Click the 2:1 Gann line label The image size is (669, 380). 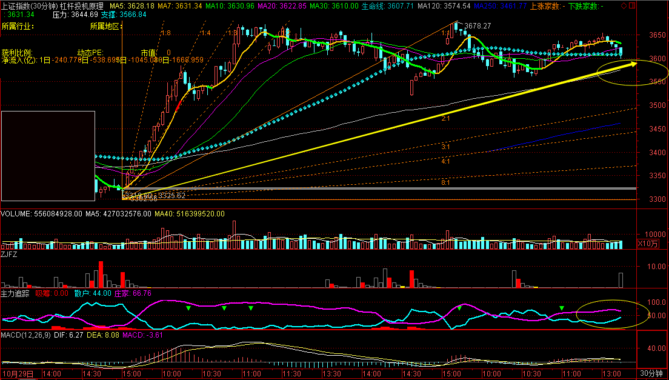(445, 119)
